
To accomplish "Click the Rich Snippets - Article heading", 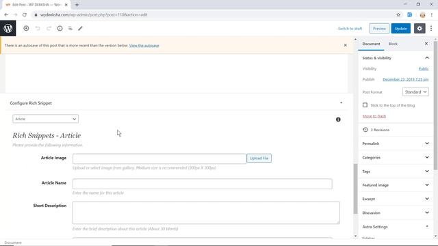I will point(47,135).
